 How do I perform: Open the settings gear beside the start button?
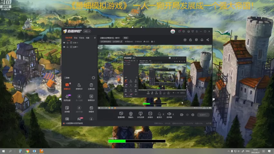tap(193, 115)
